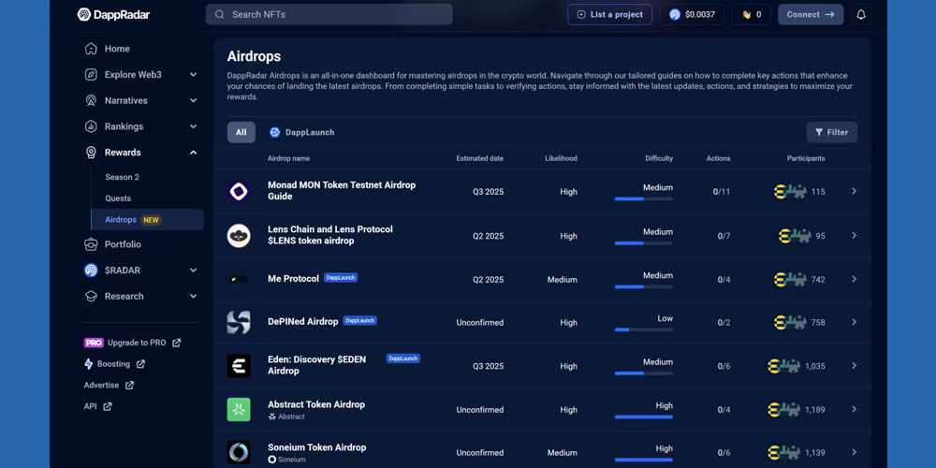Open the Boosting link
Viewport: 936px width, 468px height.
pyautogui.click(x=114, y=363)
